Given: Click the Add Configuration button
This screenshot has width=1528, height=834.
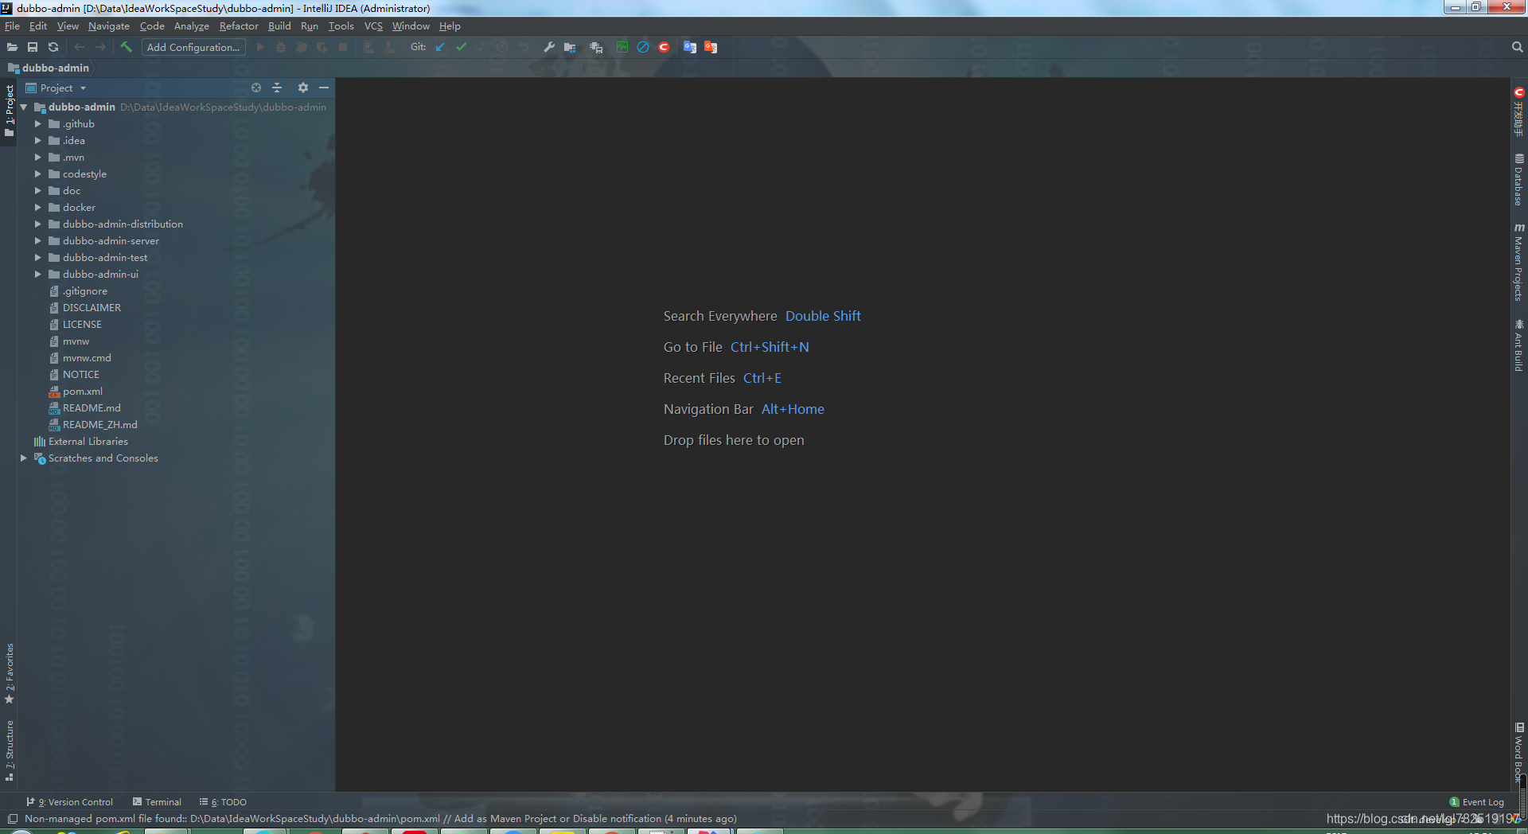Looking at the screenshot, I should tap(193, 48).
